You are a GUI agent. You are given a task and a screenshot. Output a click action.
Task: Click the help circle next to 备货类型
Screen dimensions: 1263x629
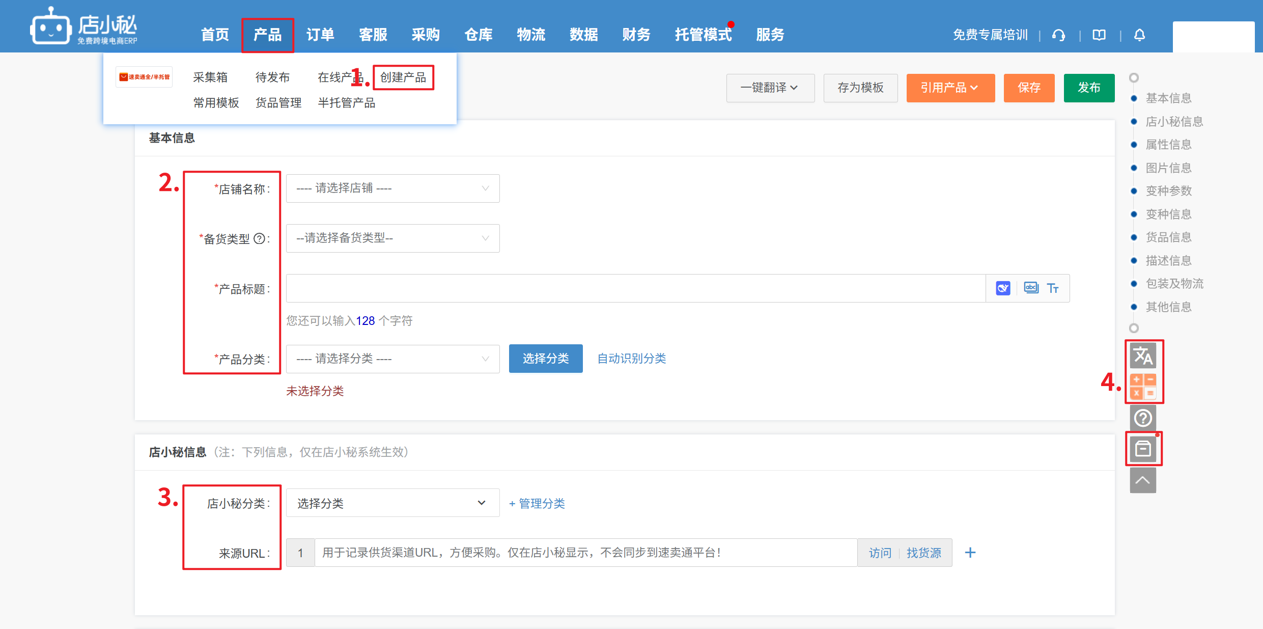(x=259, y=239)
